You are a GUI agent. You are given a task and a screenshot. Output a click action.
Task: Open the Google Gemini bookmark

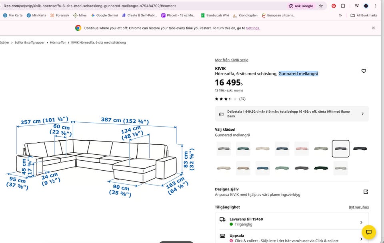[x=104, y=15]
